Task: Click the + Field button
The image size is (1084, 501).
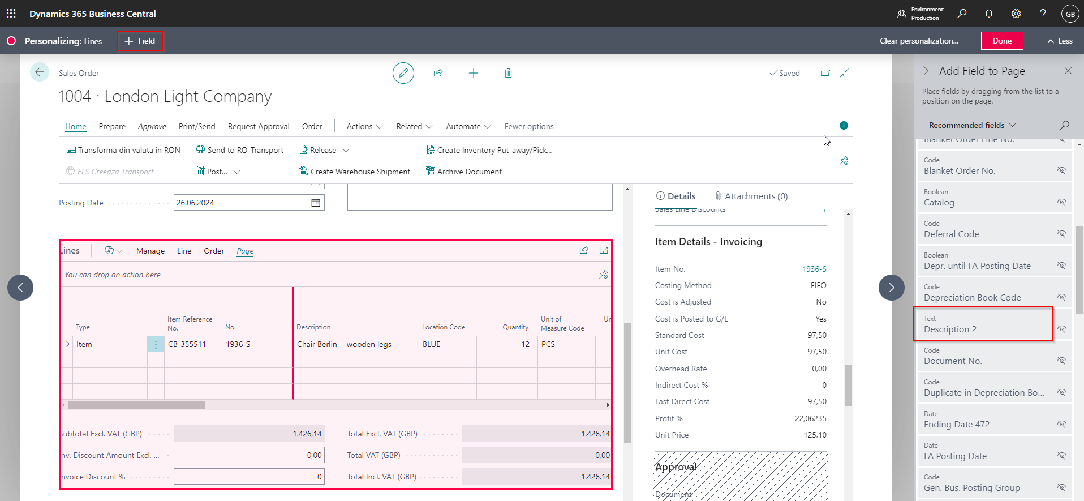Action: [x=140, y=41]
